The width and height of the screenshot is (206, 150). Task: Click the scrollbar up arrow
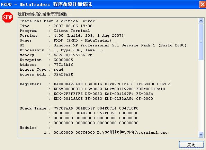[201, 21]
